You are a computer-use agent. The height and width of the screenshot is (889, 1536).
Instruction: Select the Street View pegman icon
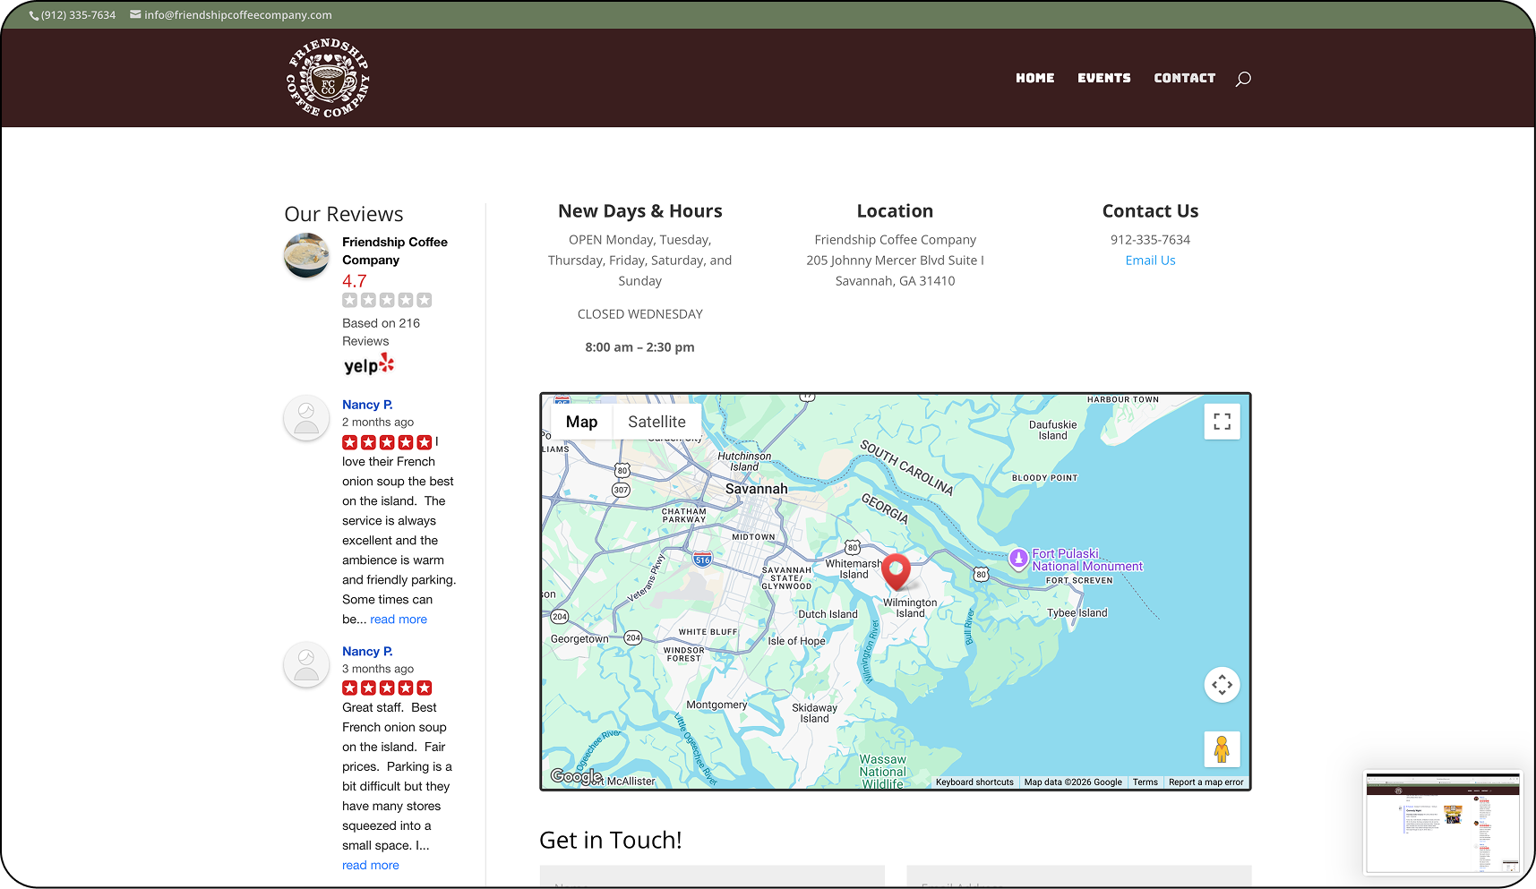coord(1222,749)
